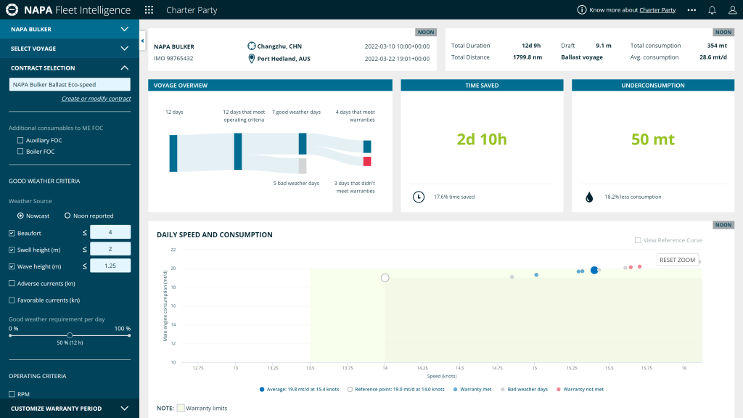The image size is (743, 418).
Task: Click the TIME SAVED panel header
Action: click(x=482, y=86)
